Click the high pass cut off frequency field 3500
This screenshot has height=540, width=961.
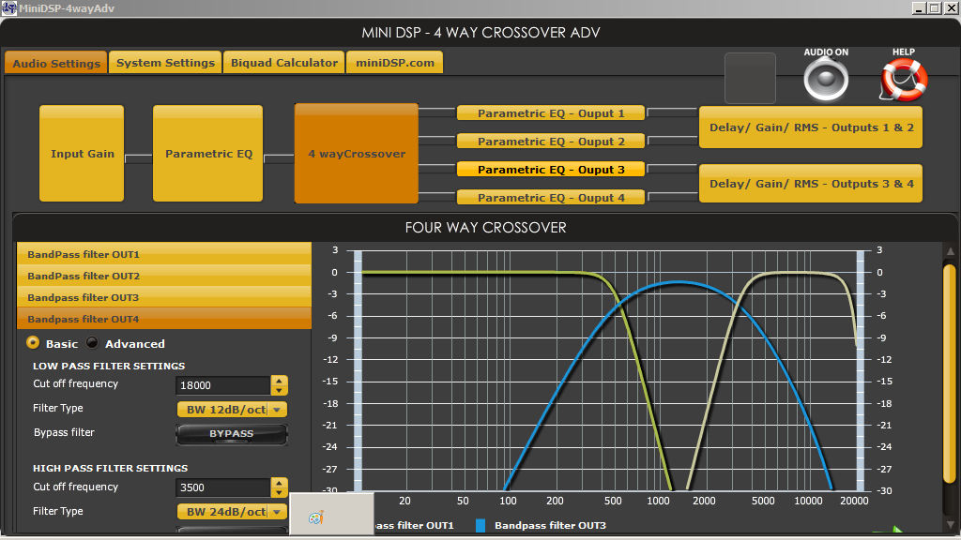pyautogui.click(x=223, y=487)
